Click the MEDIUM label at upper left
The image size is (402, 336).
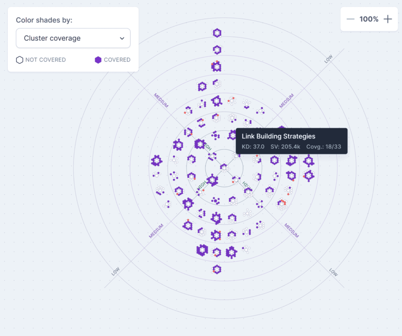point(161,101)
